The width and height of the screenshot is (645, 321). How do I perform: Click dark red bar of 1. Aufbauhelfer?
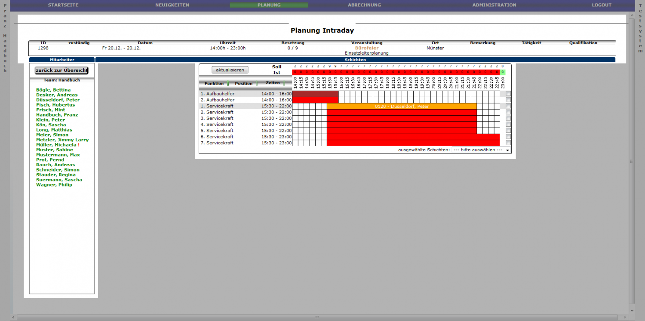pyautogui.click(x=315, y=94)
